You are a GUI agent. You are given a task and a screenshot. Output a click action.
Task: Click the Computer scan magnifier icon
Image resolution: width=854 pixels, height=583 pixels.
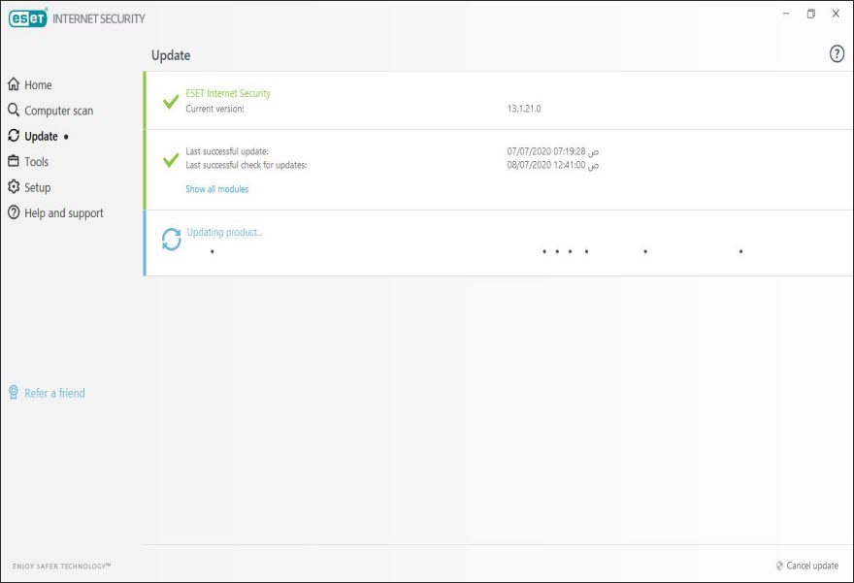pos(14,110)
